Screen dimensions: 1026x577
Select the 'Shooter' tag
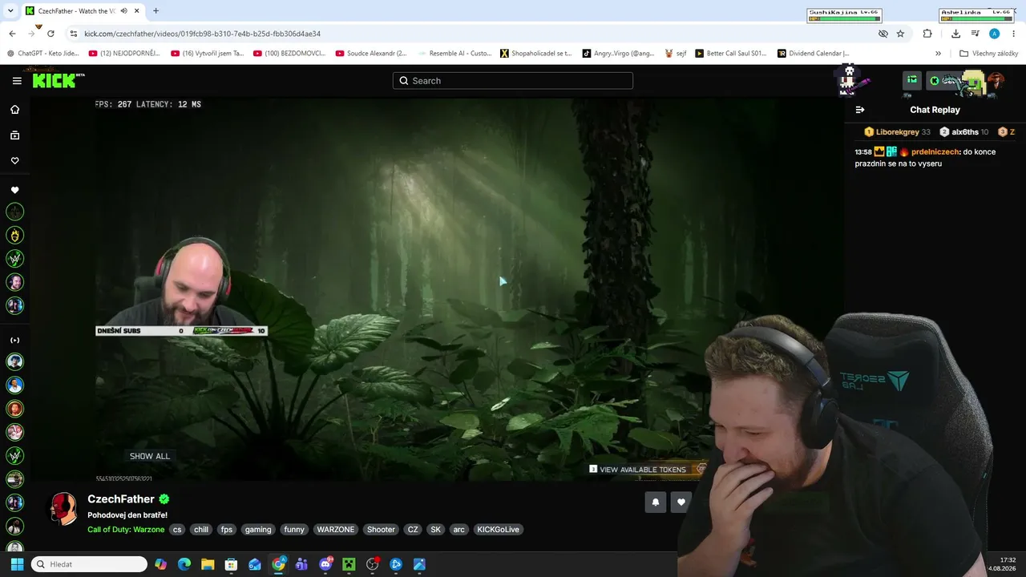(x=381, y=530)
